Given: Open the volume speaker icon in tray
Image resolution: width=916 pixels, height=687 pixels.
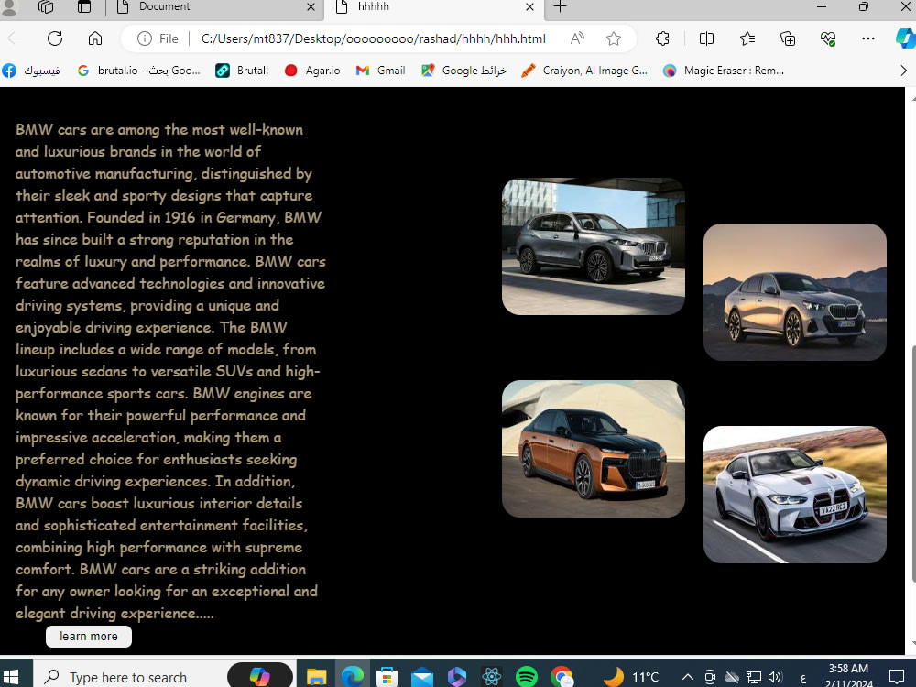Looking at the screenshot, I should point(775,677).
